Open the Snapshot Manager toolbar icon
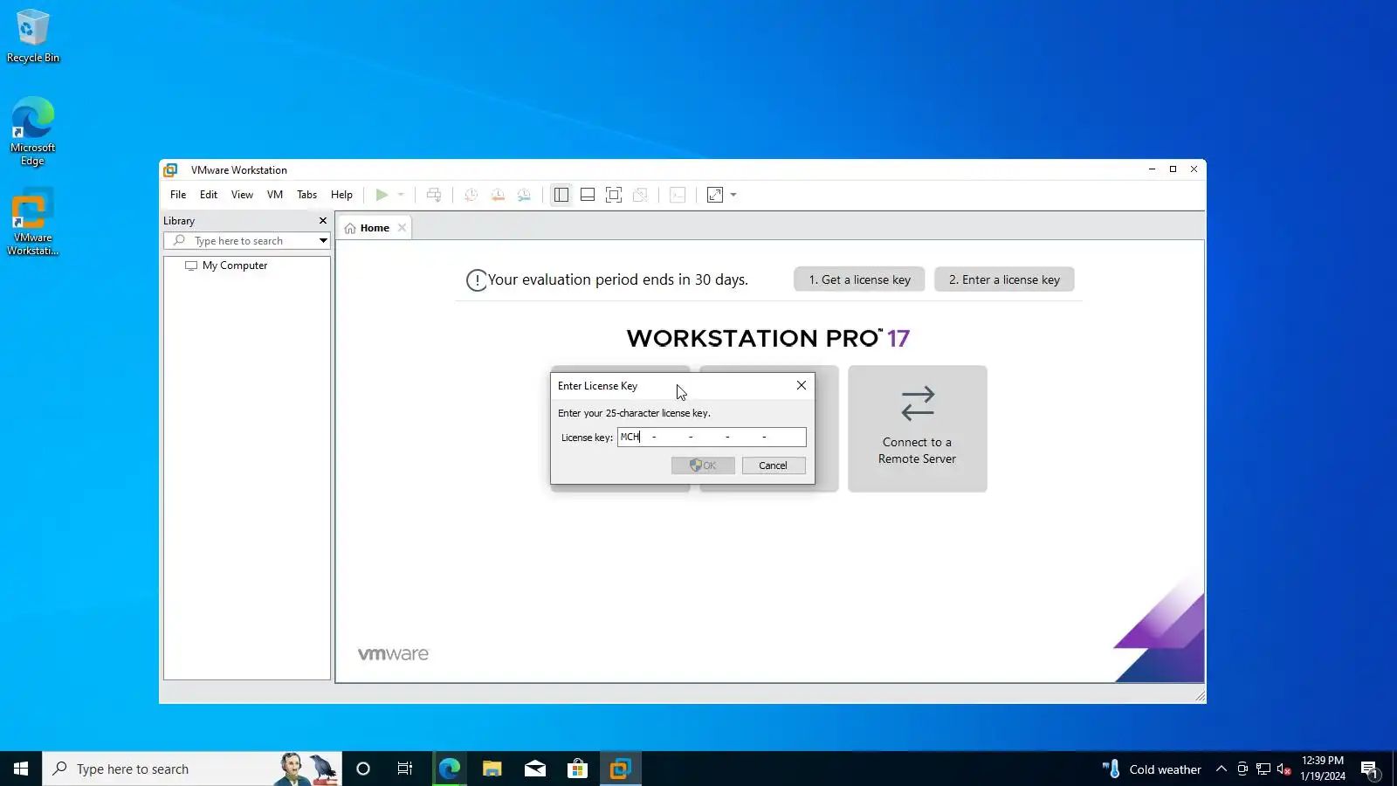Viewport: 1397px width, 786px height. coord(524,195)
